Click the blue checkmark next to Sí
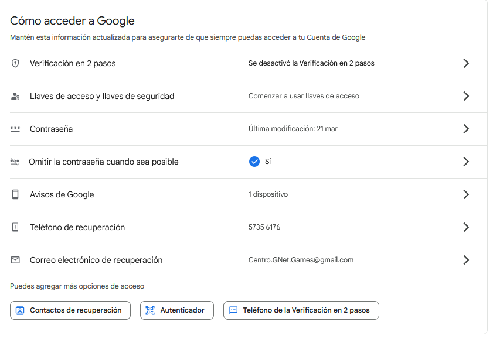This screenshot has width=493, height=339. (x=254, y=162)
